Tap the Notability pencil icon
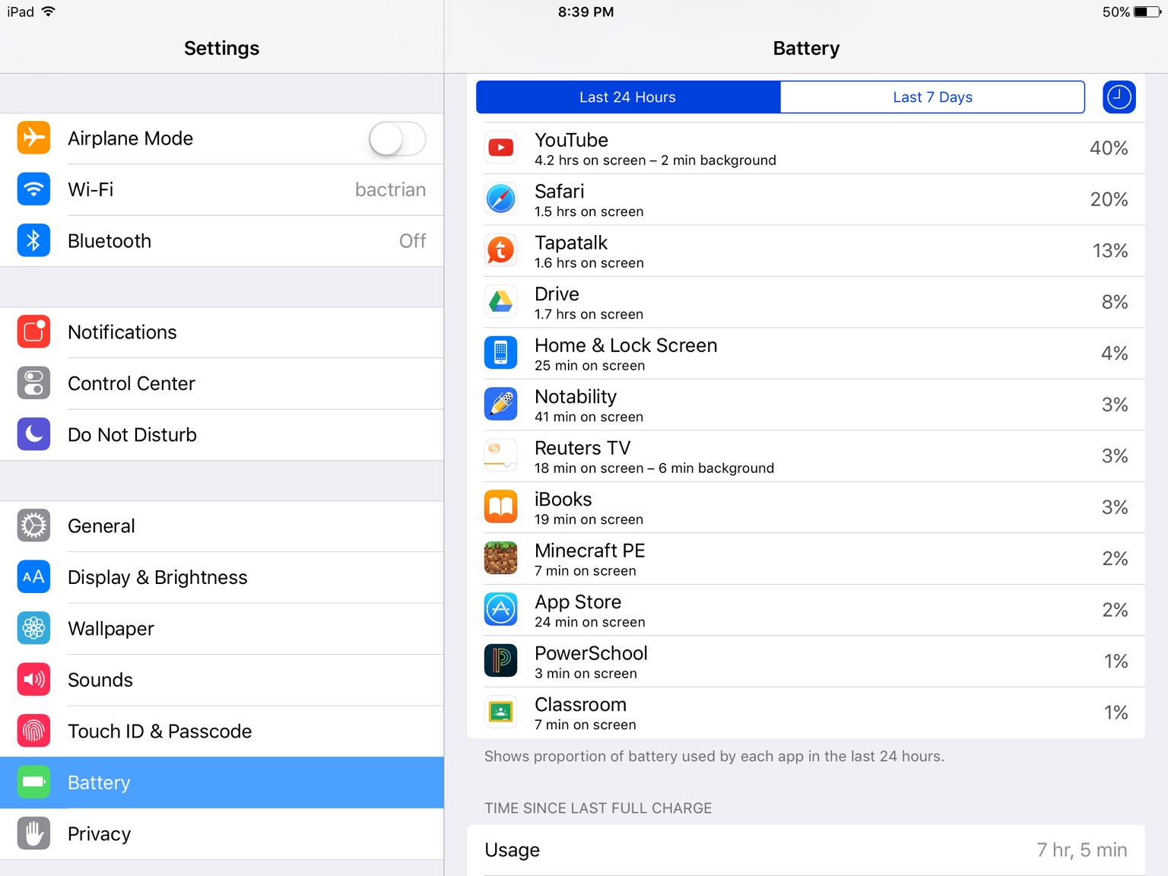The width and height of the screenshot is (1168, 876). 500,405
